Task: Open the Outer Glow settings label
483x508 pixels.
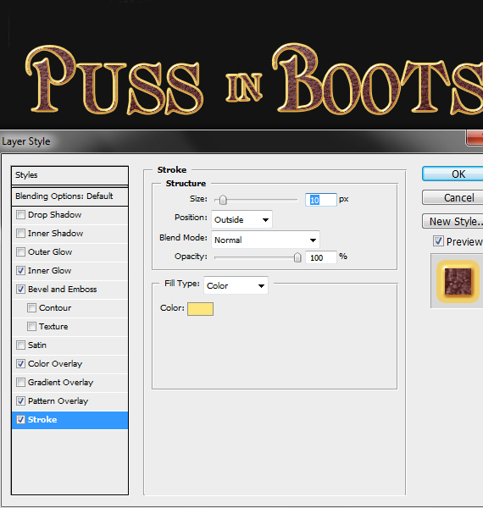Action: pos(50,252)
